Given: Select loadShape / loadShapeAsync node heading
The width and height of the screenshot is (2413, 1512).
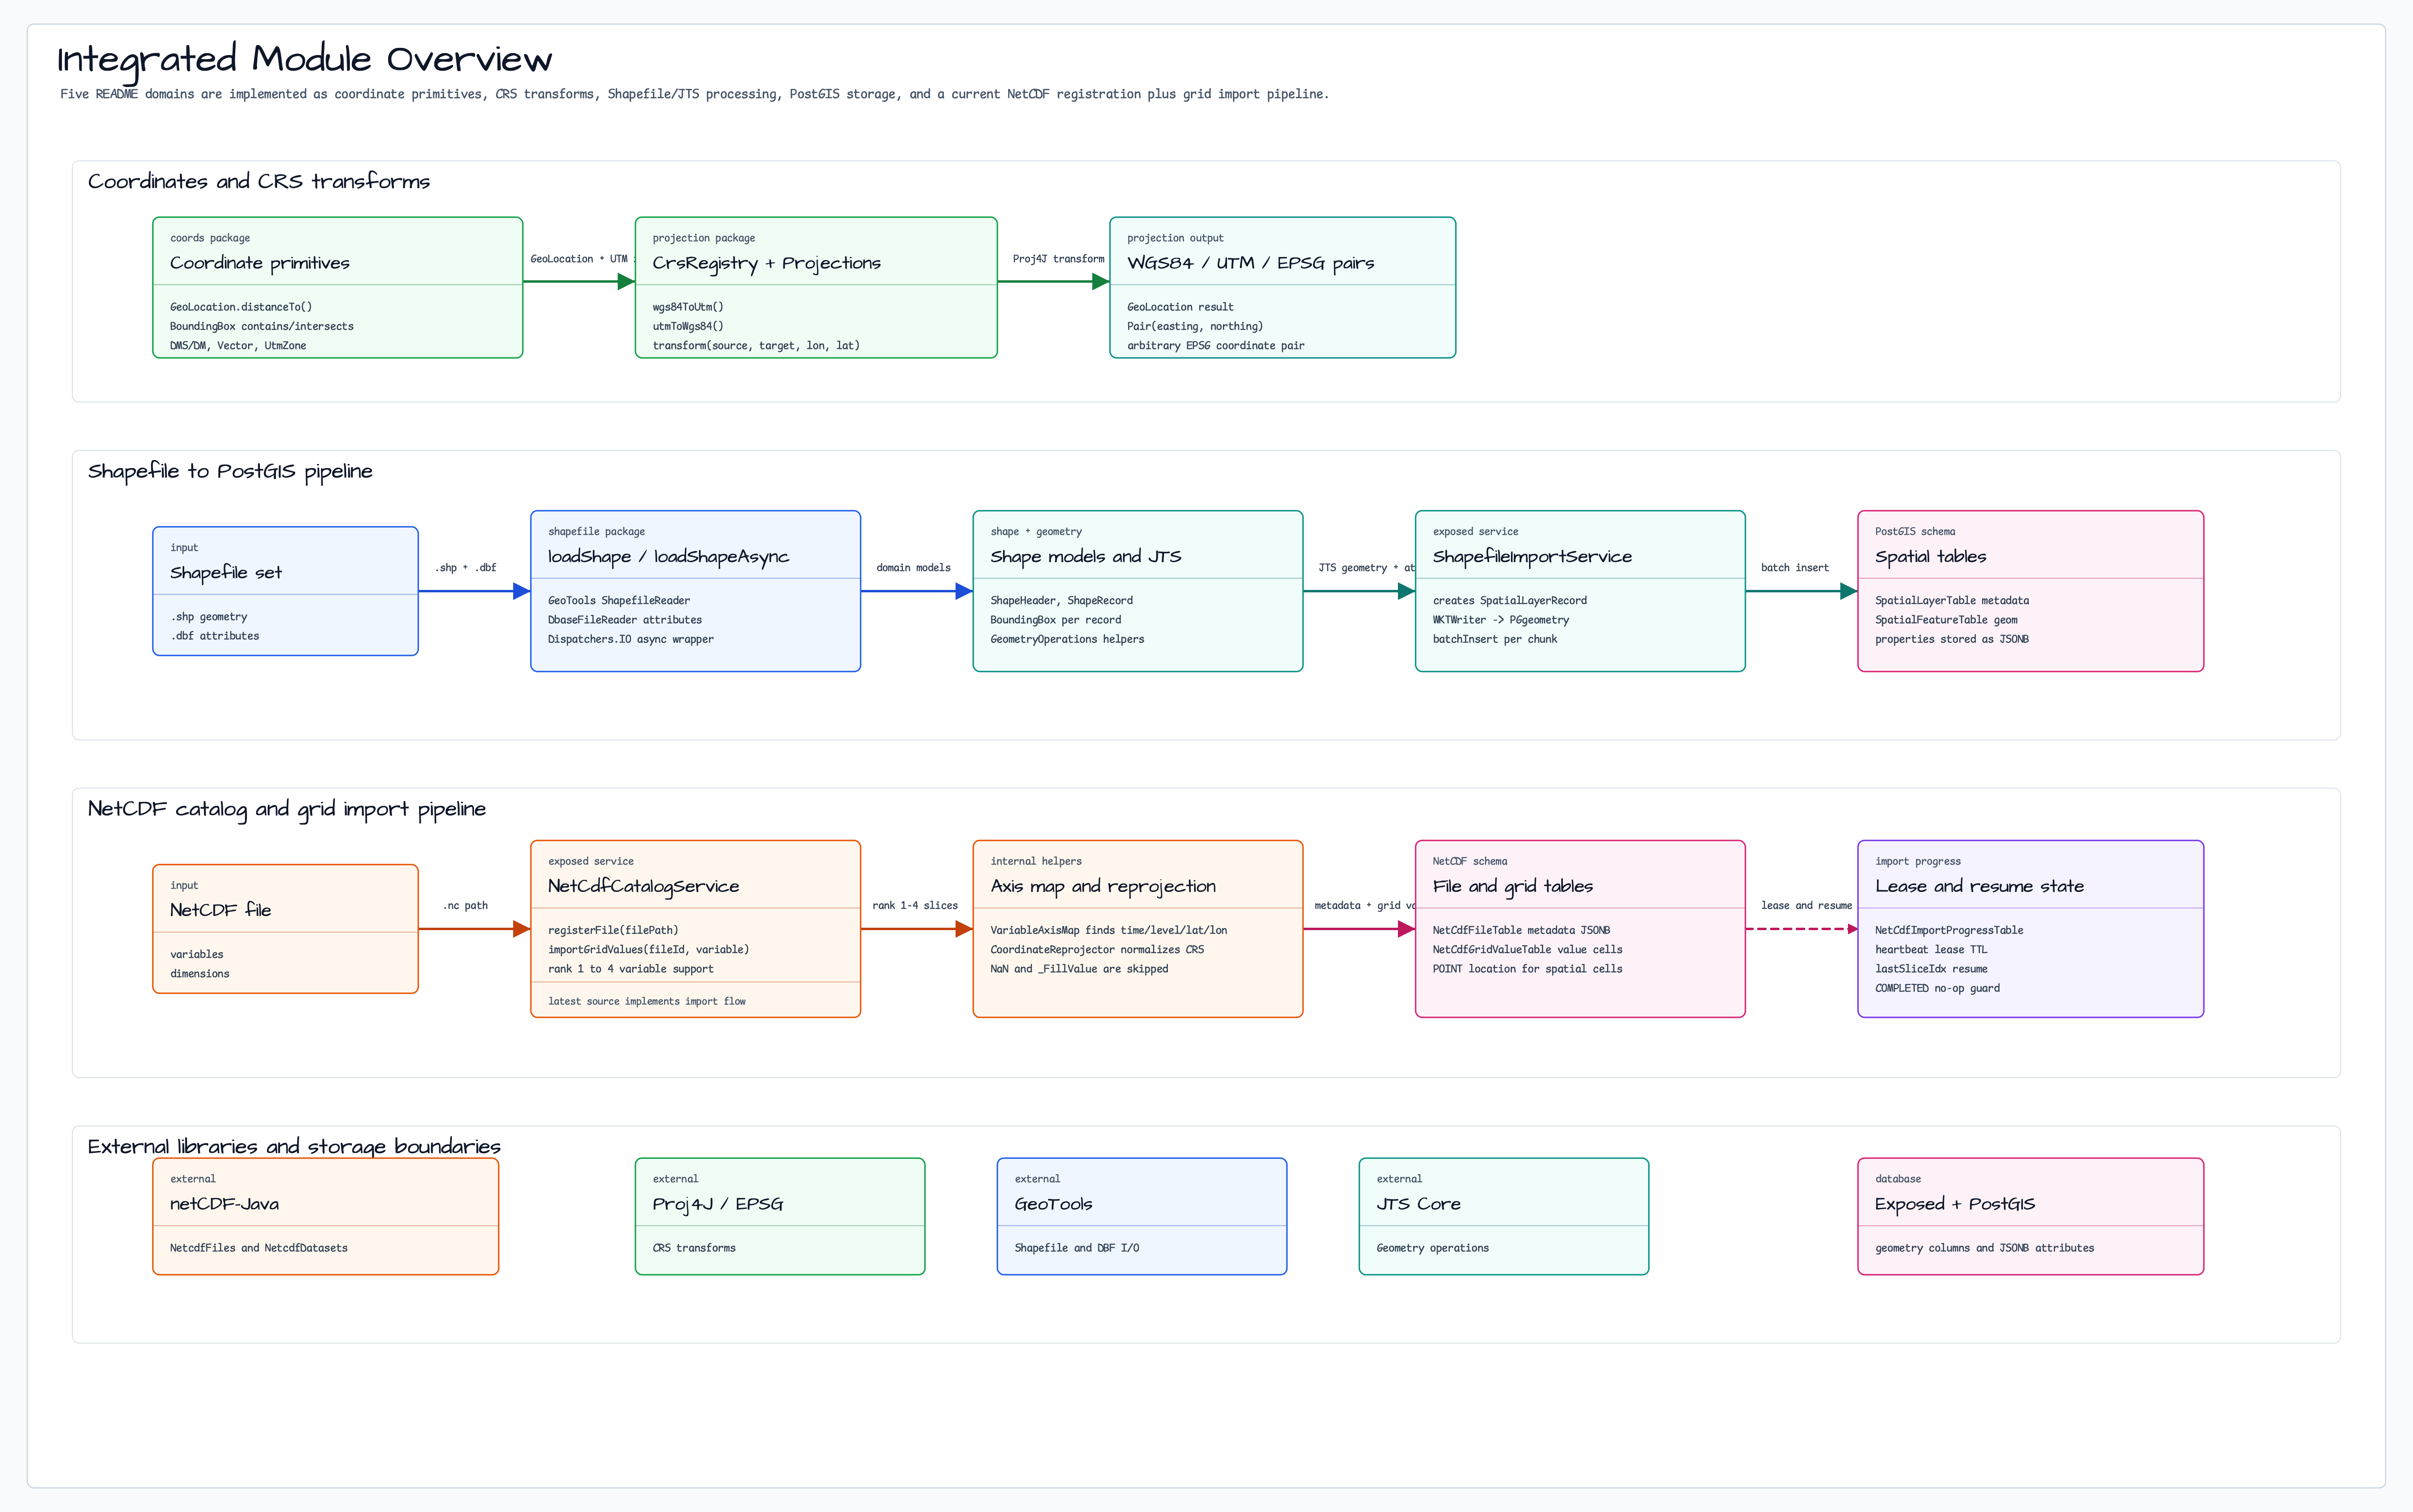Looking at the screenshot, I should pyautogui.click(x=668, y=557).
